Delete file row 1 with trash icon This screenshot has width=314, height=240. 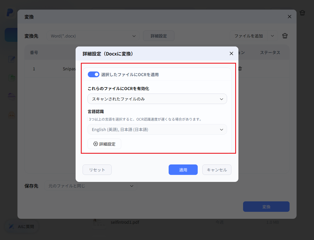(240, 69)
